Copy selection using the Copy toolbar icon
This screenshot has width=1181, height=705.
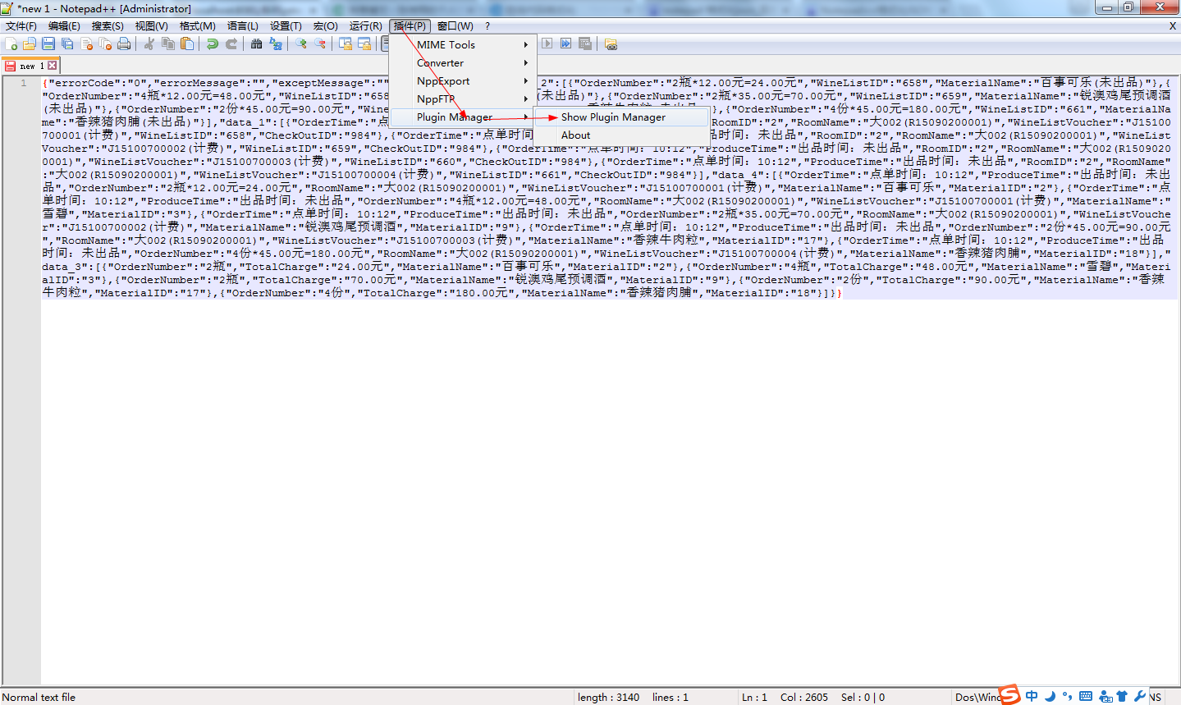pyautogui.click(x=168, y=43)
